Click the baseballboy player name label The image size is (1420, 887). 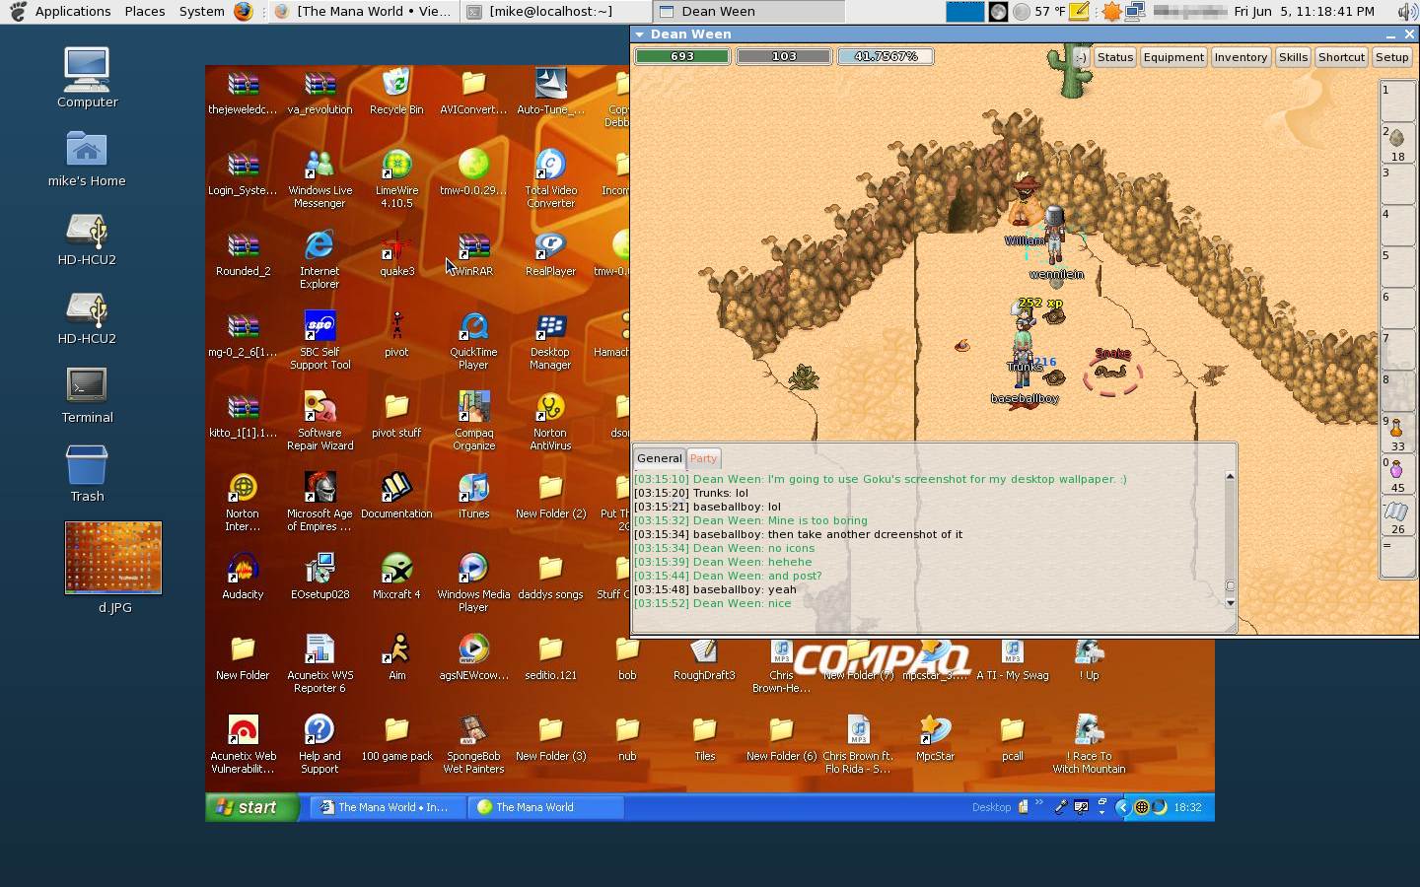pyautogui.click(x=1025, y=399)
